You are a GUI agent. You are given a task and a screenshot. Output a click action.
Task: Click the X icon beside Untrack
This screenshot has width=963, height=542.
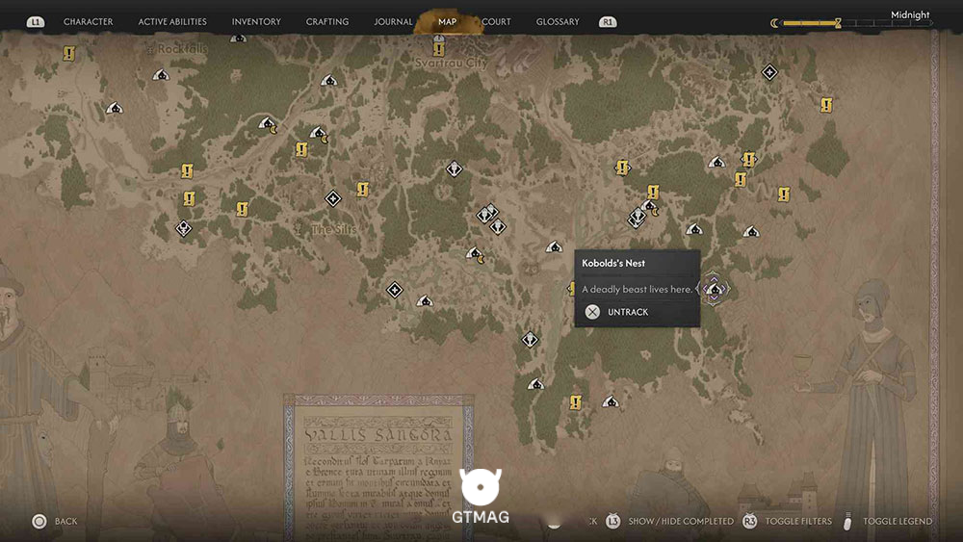592,312
